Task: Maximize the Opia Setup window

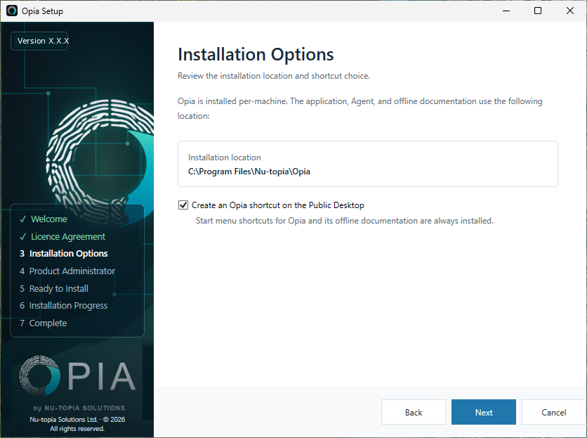Action: [538, 11]
